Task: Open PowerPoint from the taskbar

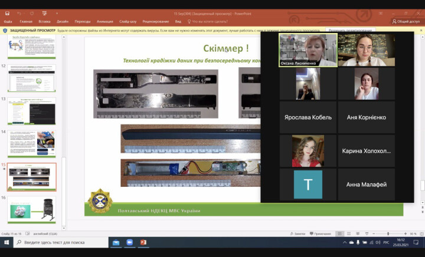Action: click(x=143, y=242)
